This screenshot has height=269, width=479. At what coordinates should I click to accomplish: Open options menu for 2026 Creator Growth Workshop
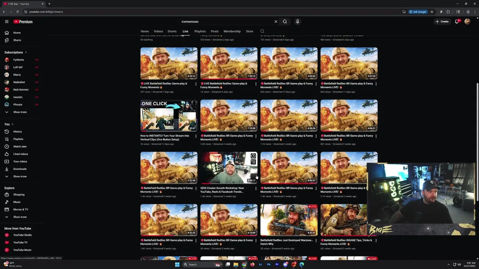coord(256,188)
